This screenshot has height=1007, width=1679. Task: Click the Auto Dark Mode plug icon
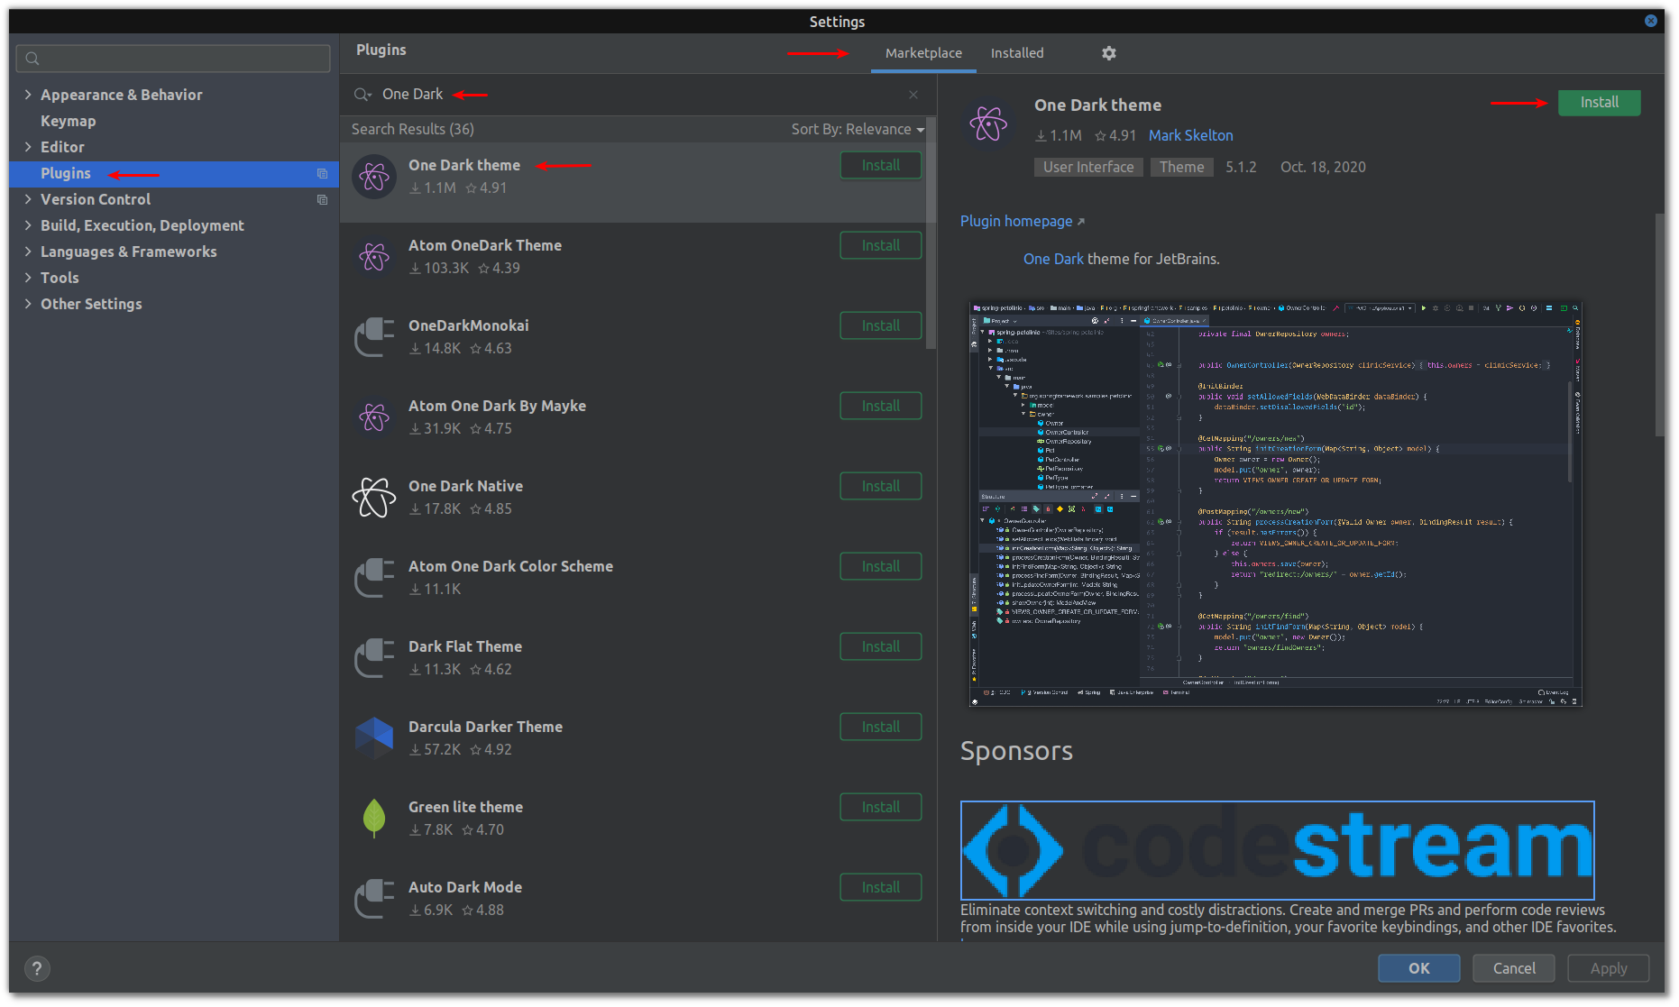tap(373, 899)
